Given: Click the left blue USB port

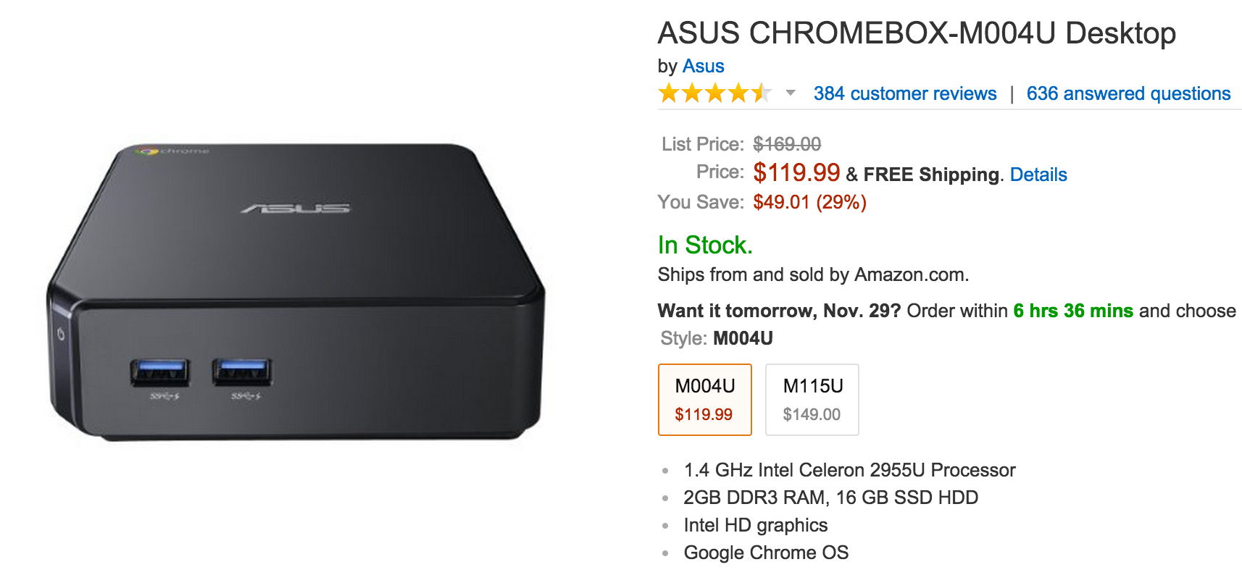Looking at the screenshot, I should coord(159,373).
